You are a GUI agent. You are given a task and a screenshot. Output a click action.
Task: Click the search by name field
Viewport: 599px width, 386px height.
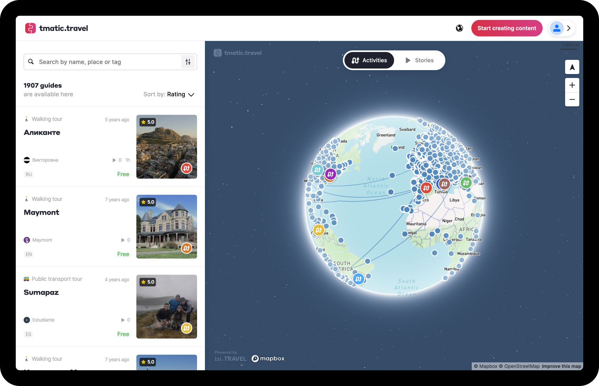click(x=106, y=62)
